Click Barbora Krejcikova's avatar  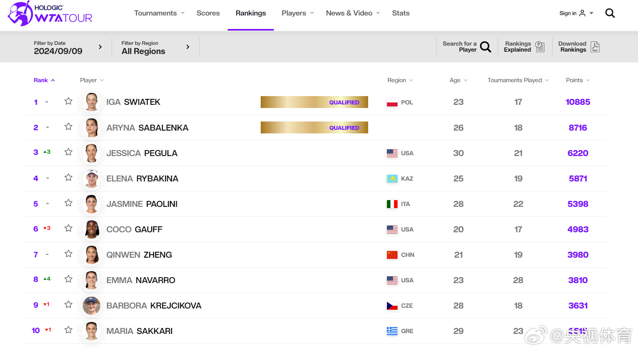pyautogui.click(x=92, y=306)
